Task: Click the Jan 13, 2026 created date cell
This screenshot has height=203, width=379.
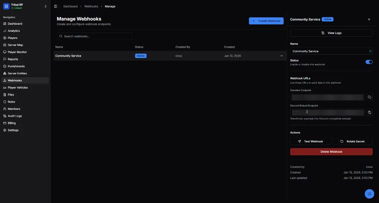Action: [x=232, y=56]
